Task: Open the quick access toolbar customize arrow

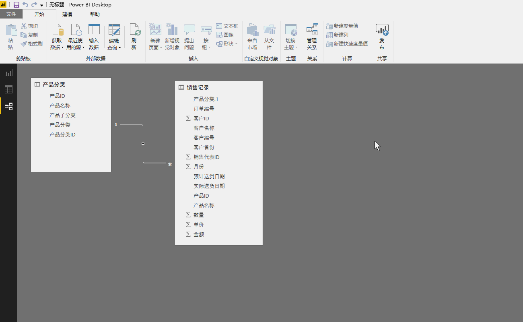Action: (41, 5)
